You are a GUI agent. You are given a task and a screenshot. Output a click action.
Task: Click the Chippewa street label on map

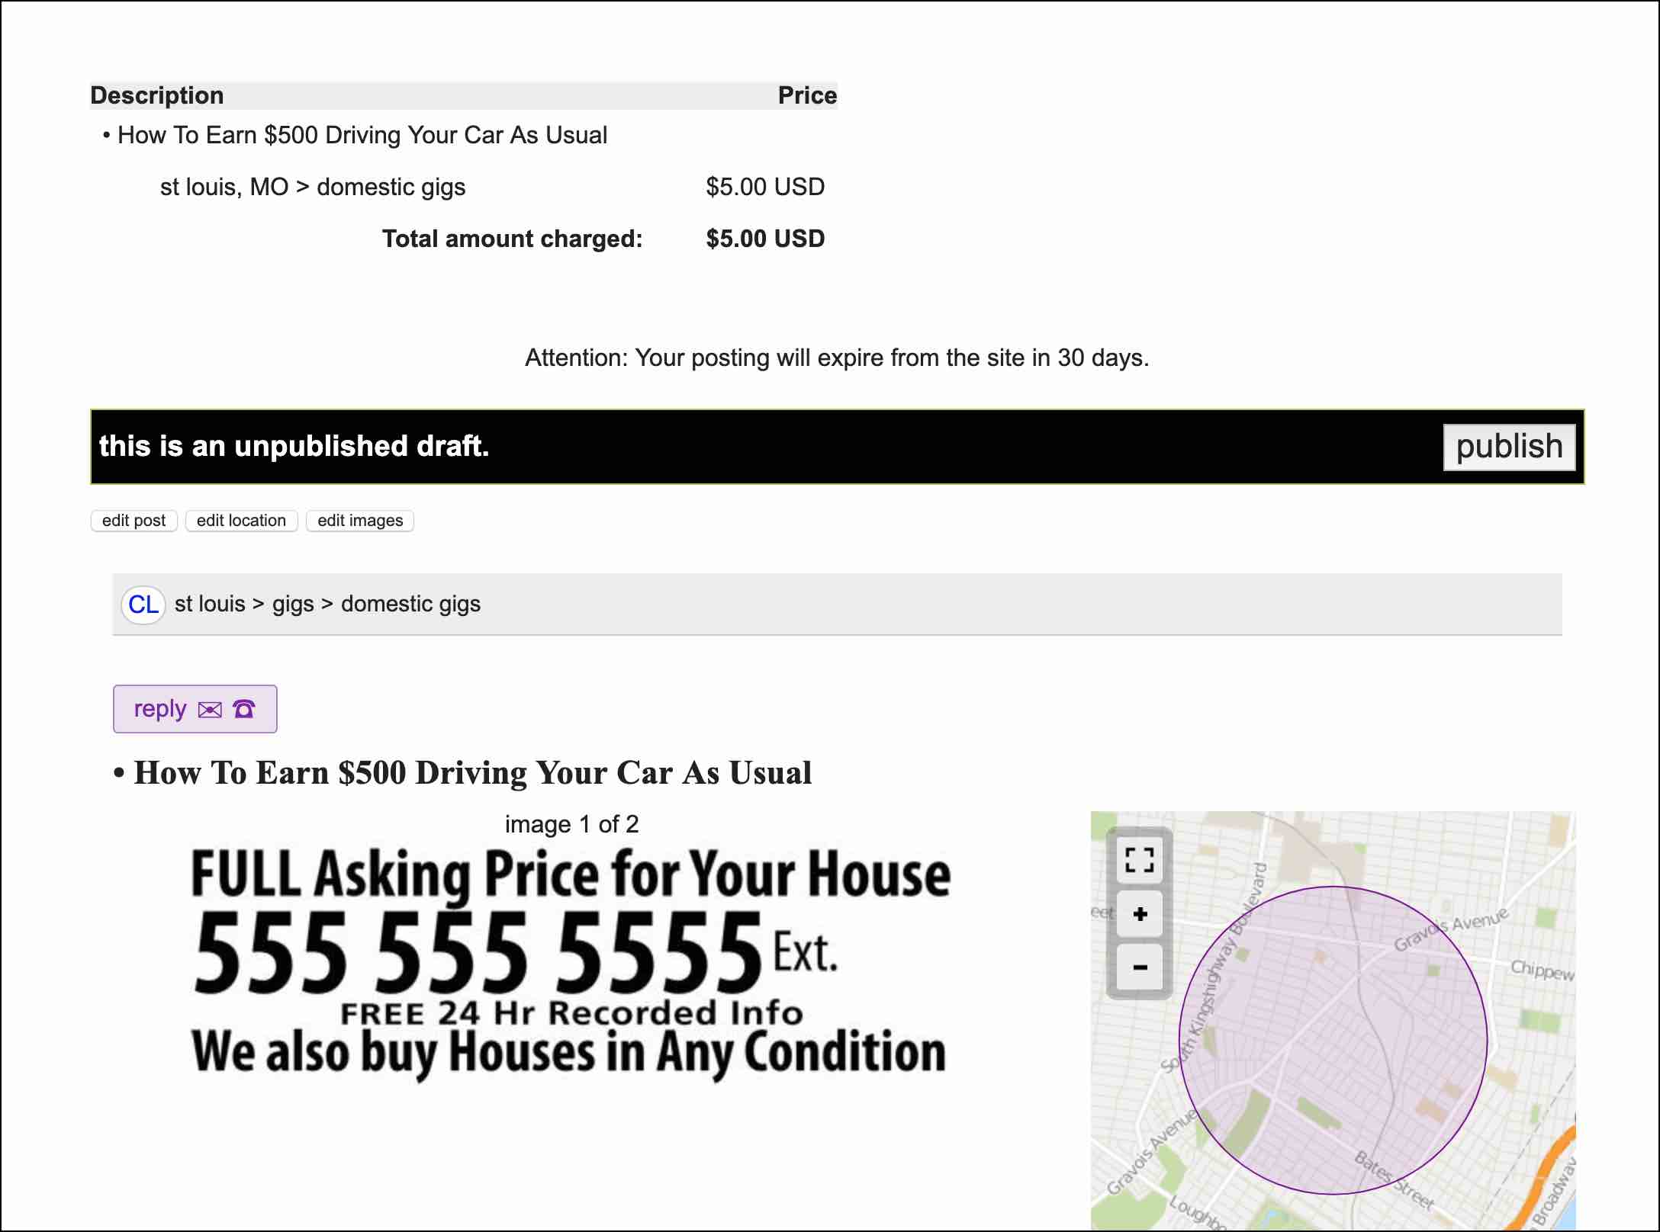pyautogui.click(x=1542, y=970)
